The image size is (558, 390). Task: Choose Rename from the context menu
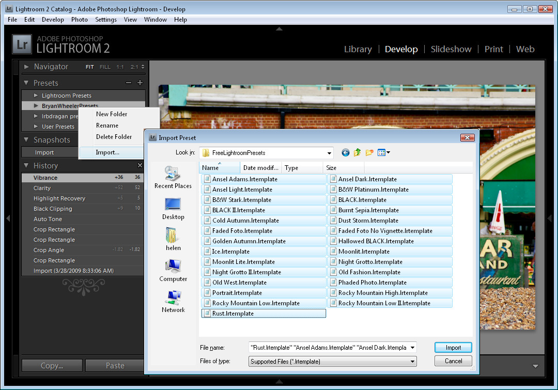pyautogui.click(x=107, y=125)
